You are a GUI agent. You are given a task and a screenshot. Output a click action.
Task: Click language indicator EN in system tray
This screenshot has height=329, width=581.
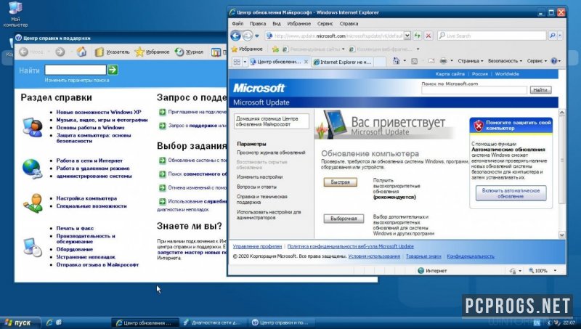tap(537, 322)
